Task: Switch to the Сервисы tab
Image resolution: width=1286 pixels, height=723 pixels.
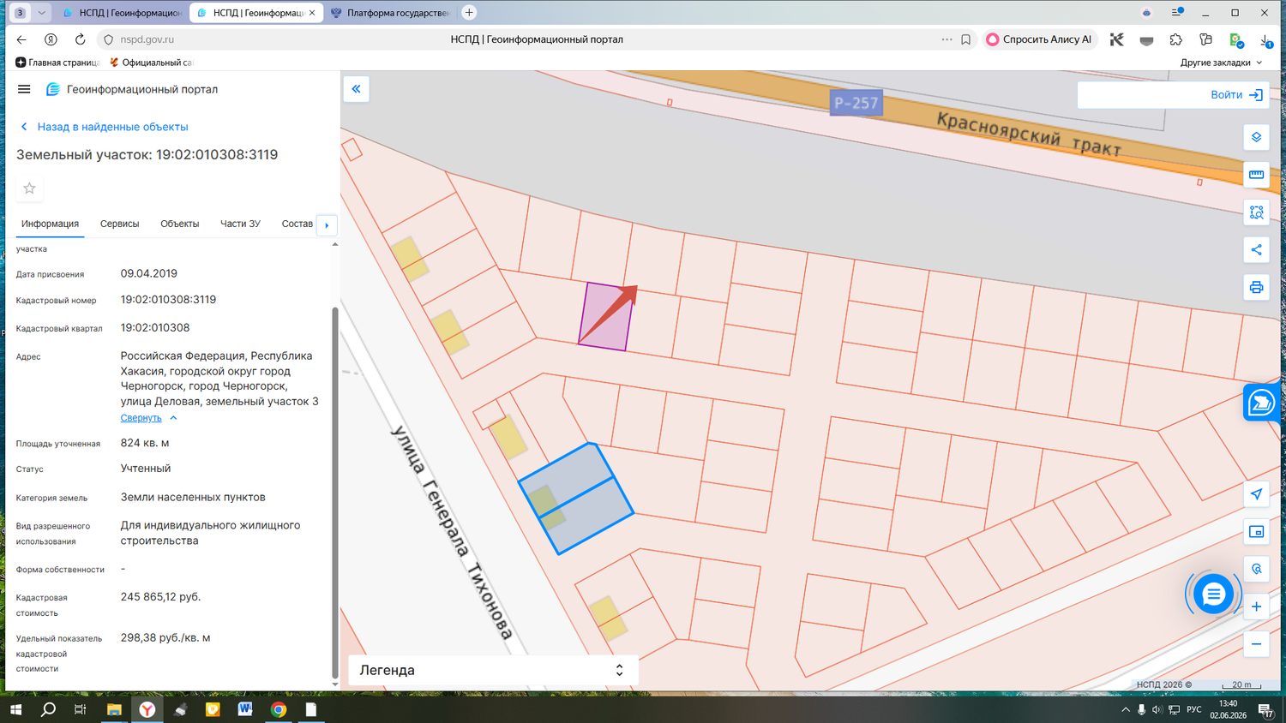Action: pos(119,224)
